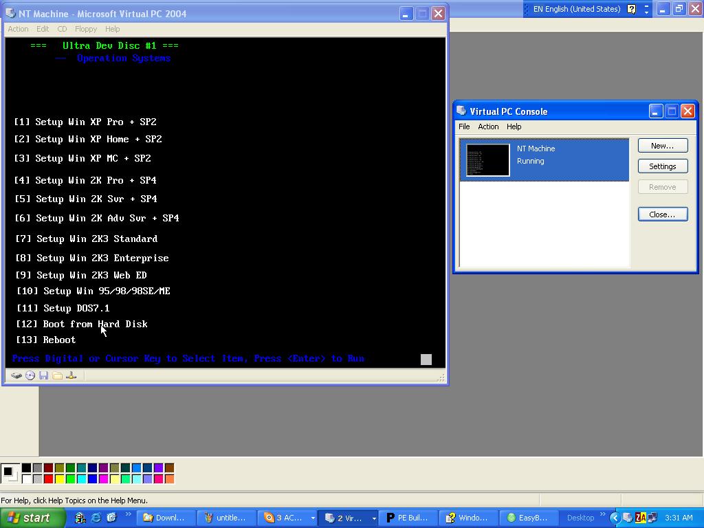
Task: Open the Action menu in Virtual PC Console
Action: coord(488,126)
